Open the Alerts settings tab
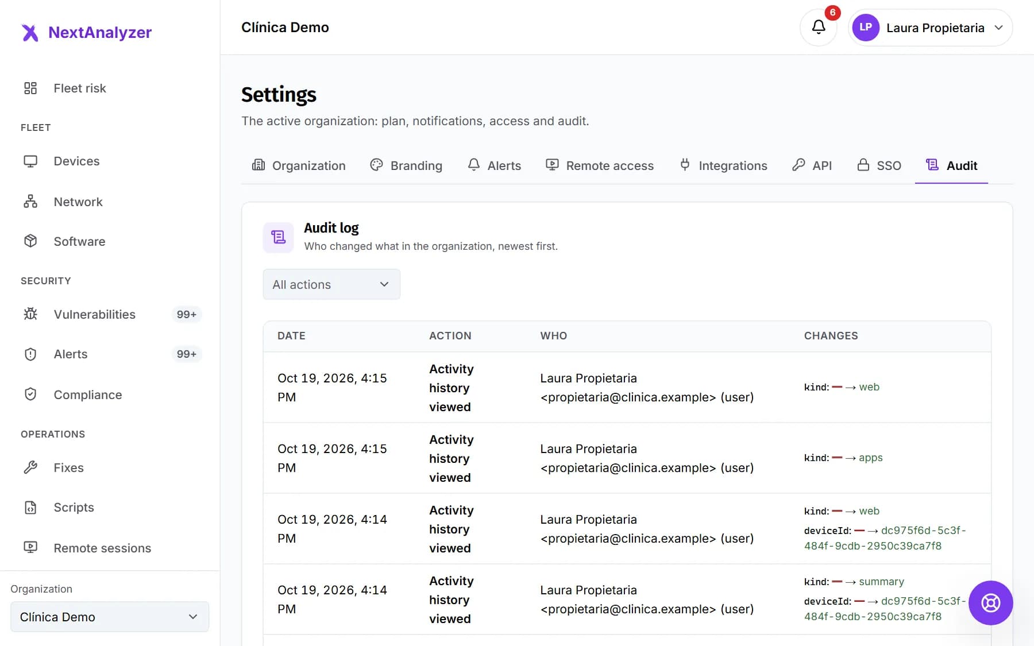The width and height of the screenshot is (1034, 646). click(x=494, y=165)
